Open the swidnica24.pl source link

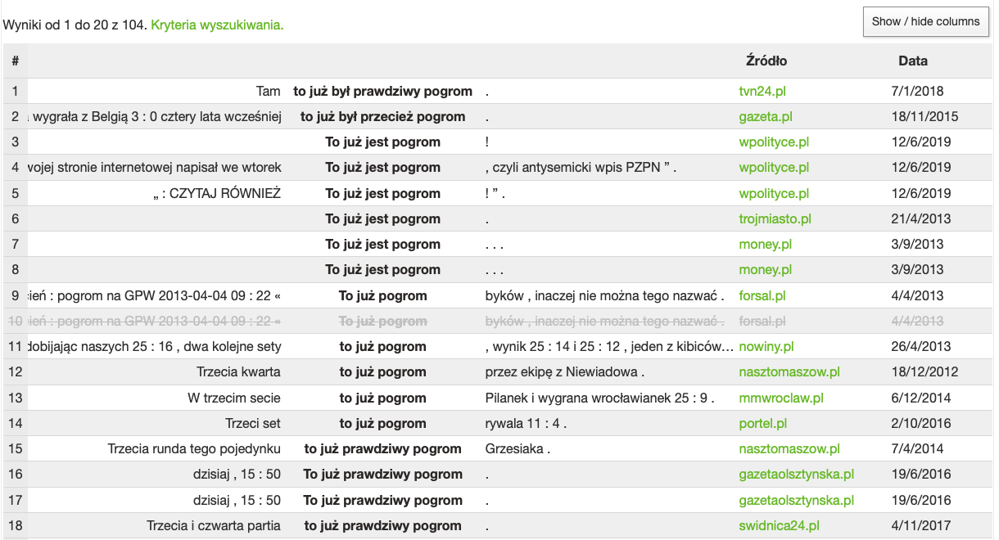[779, 525]
